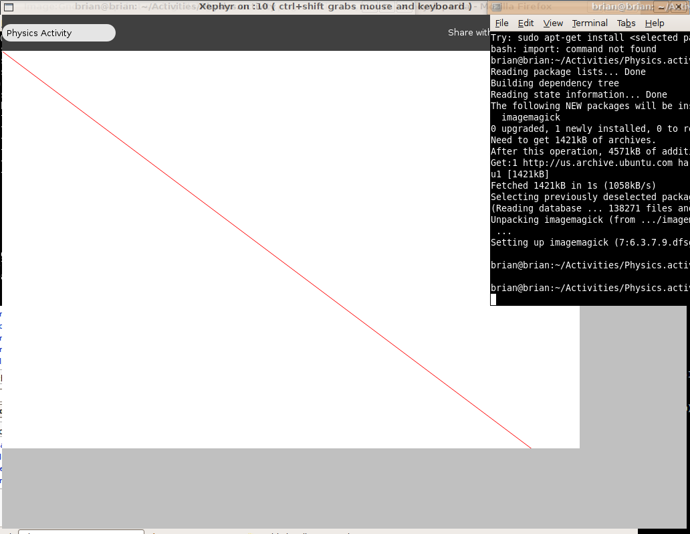Click the Xephyr window title bar
690x534 pixels.
point(334,7)
